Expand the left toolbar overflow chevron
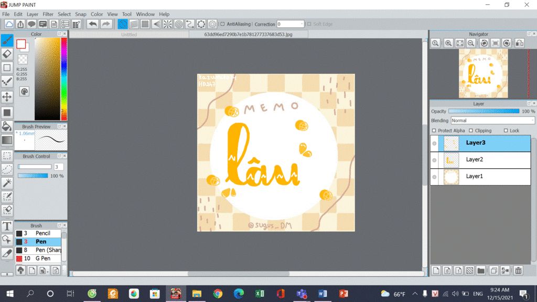The height and width of the screenshot is (302, 537). pyautogui.click(x=7, y=274)
